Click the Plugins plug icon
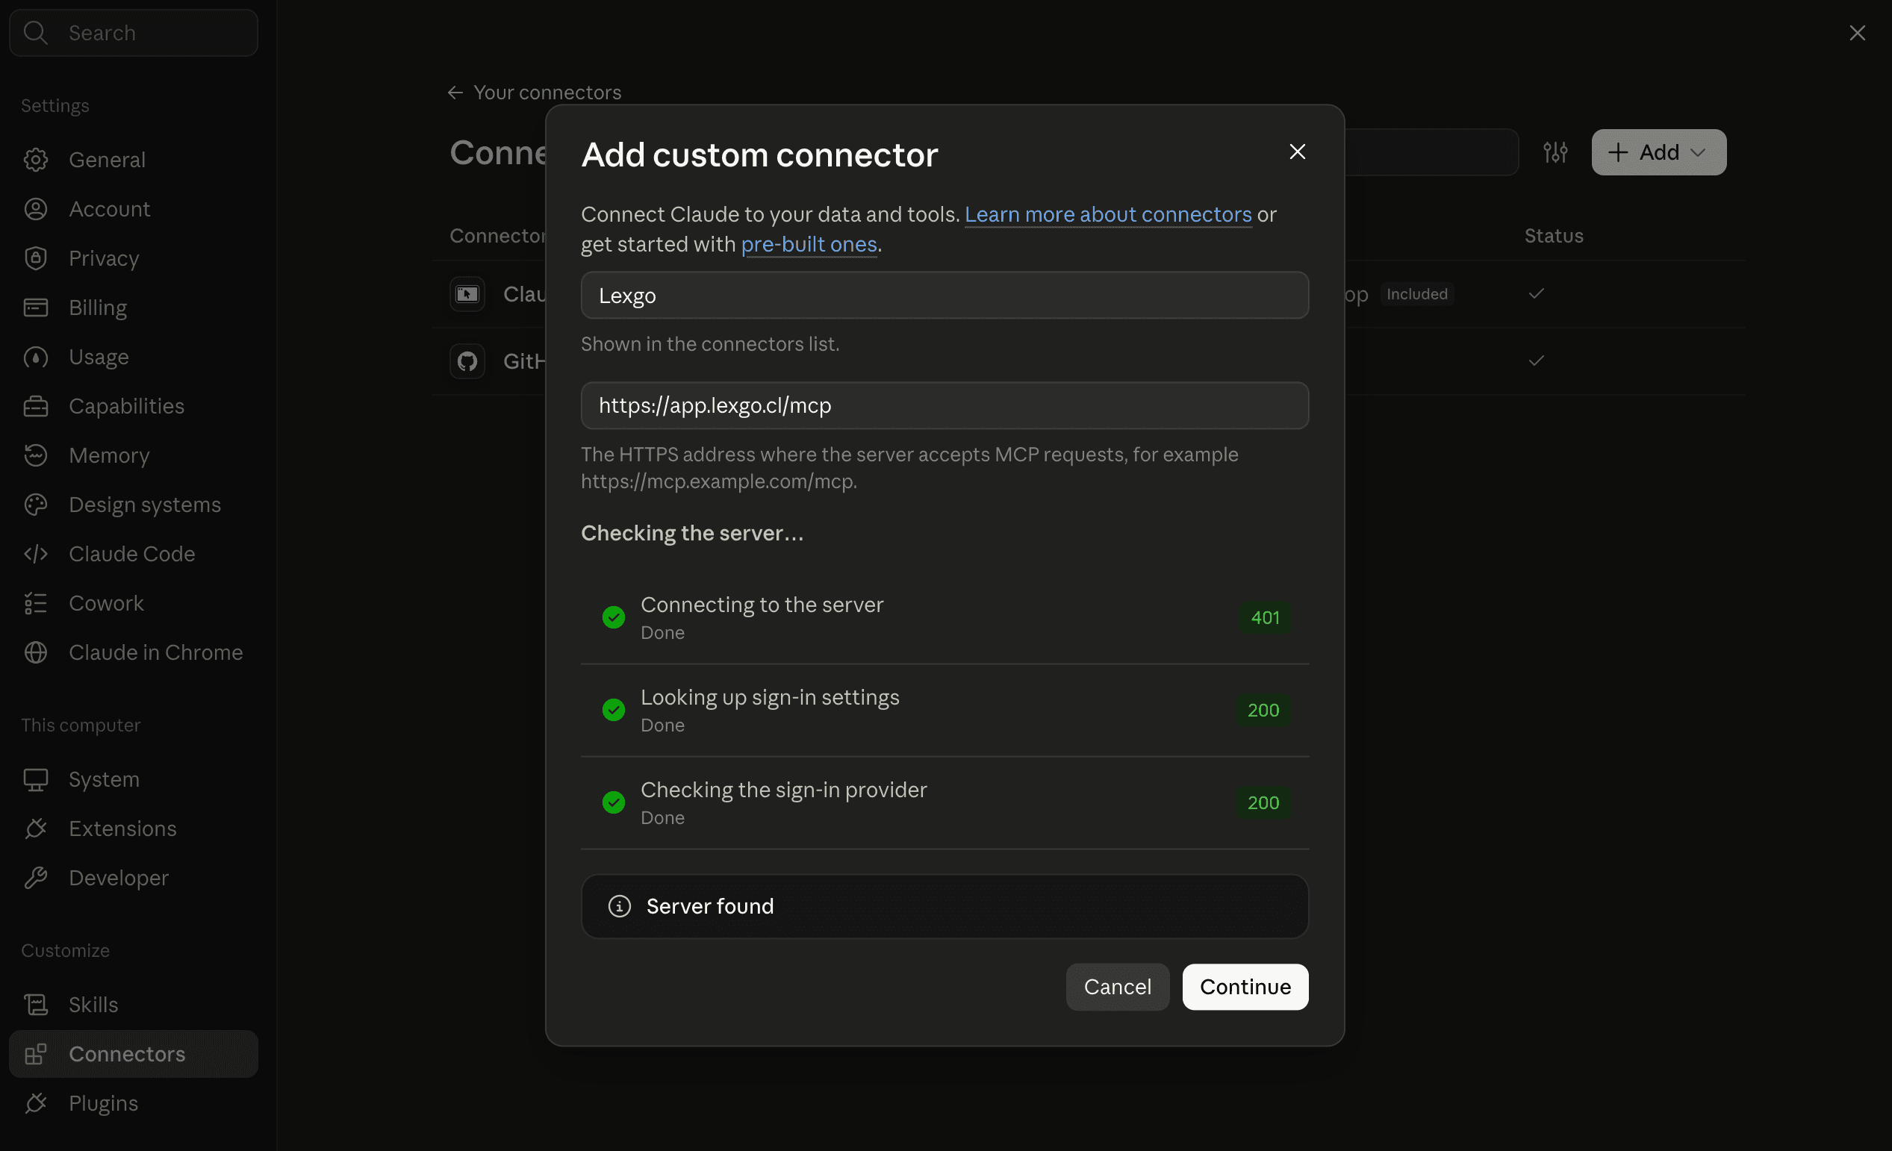This screenshot has height=1151, width=1892. (35, 1102)
